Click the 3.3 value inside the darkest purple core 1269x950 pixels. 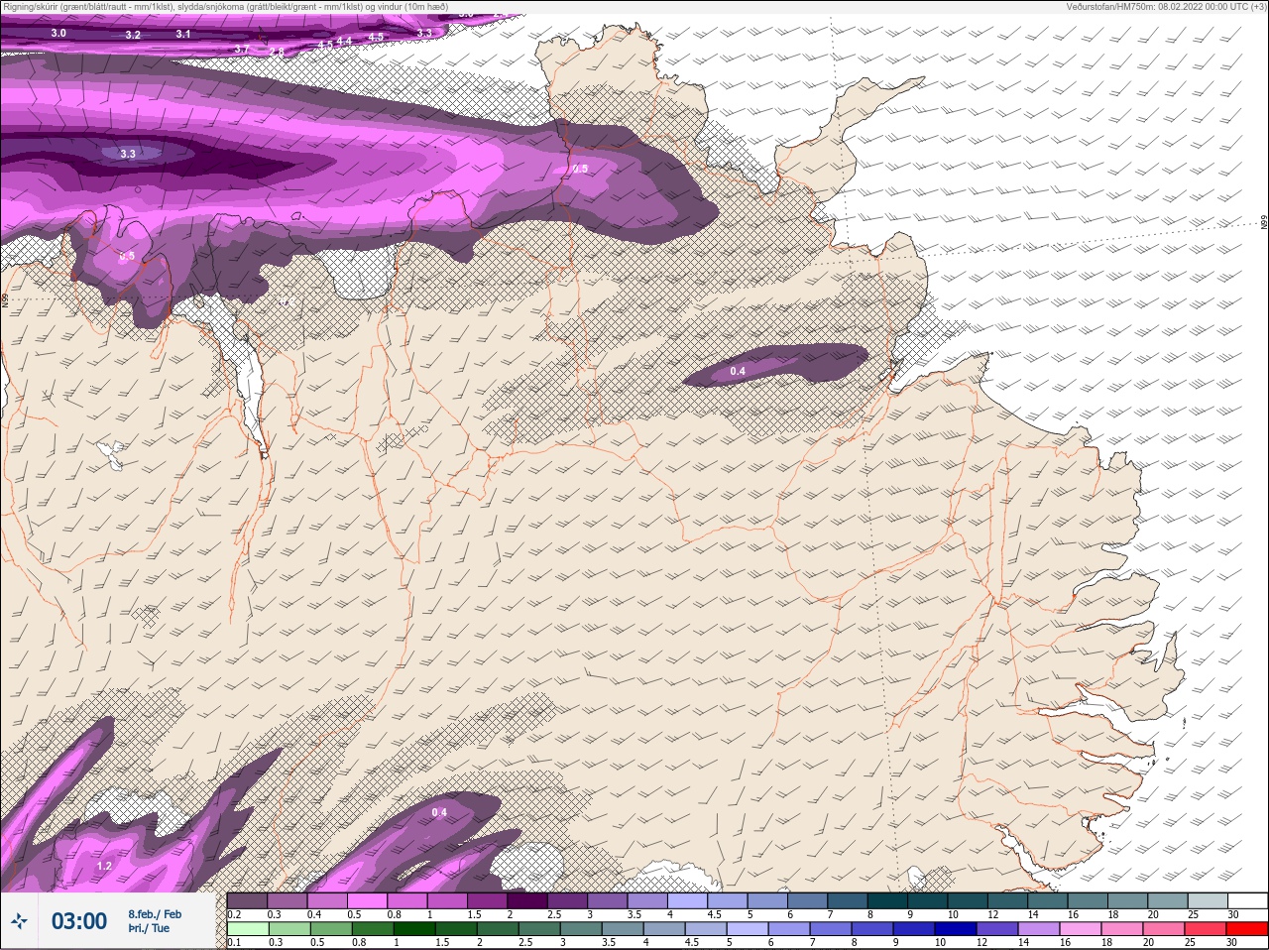click(128, 154)
